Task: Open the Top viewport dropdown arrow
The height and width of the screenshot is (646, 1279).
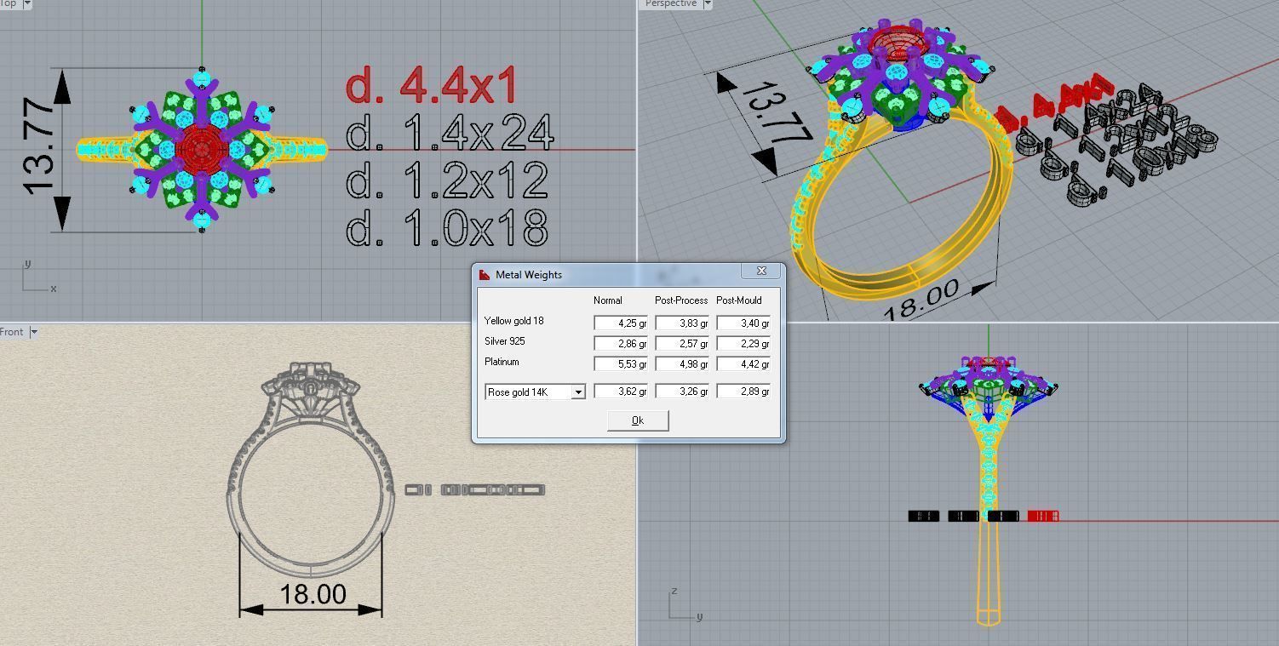Action: (x=26, y=4)
